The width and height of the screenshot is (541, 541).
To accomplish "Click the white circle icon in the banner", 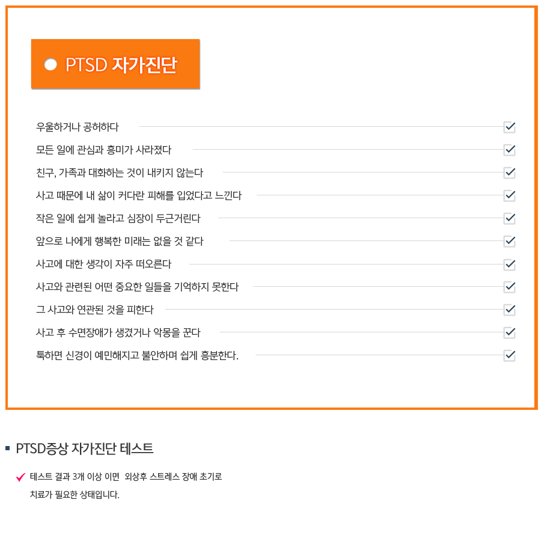I will [50, 64].
